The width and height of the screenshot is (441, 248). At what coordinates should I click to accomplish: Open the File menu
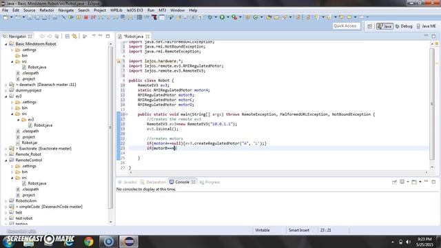point(5,10)
